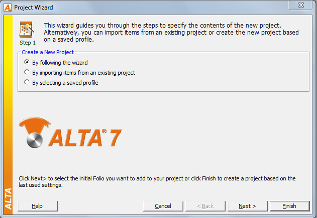Open the Help for this wizard
The width and height of the screenshot is (317, 218).
click(x=38, y=206)
